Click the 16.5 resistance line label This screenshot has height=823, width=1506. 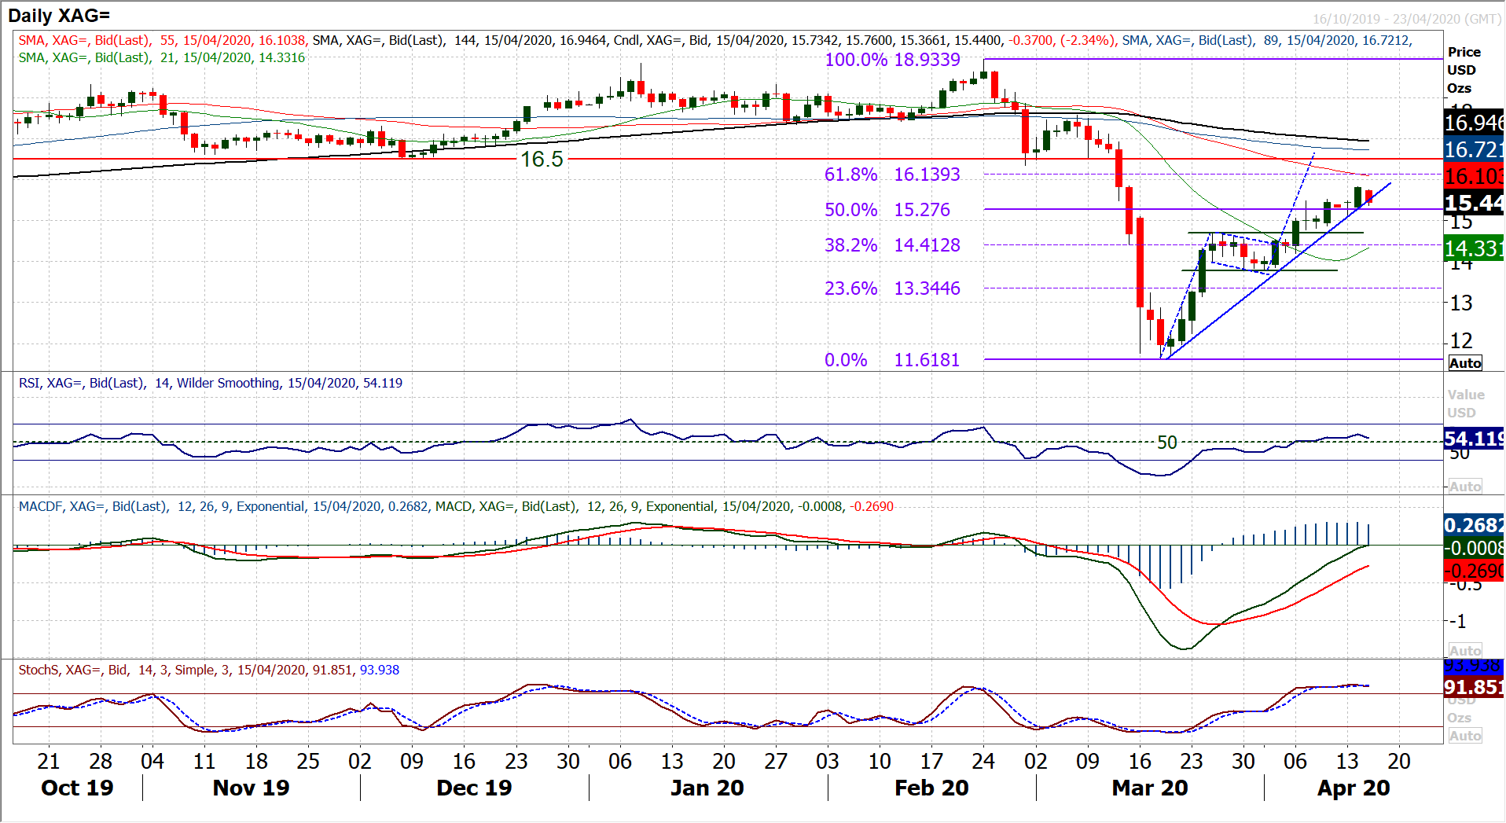(x=542, y=160)
